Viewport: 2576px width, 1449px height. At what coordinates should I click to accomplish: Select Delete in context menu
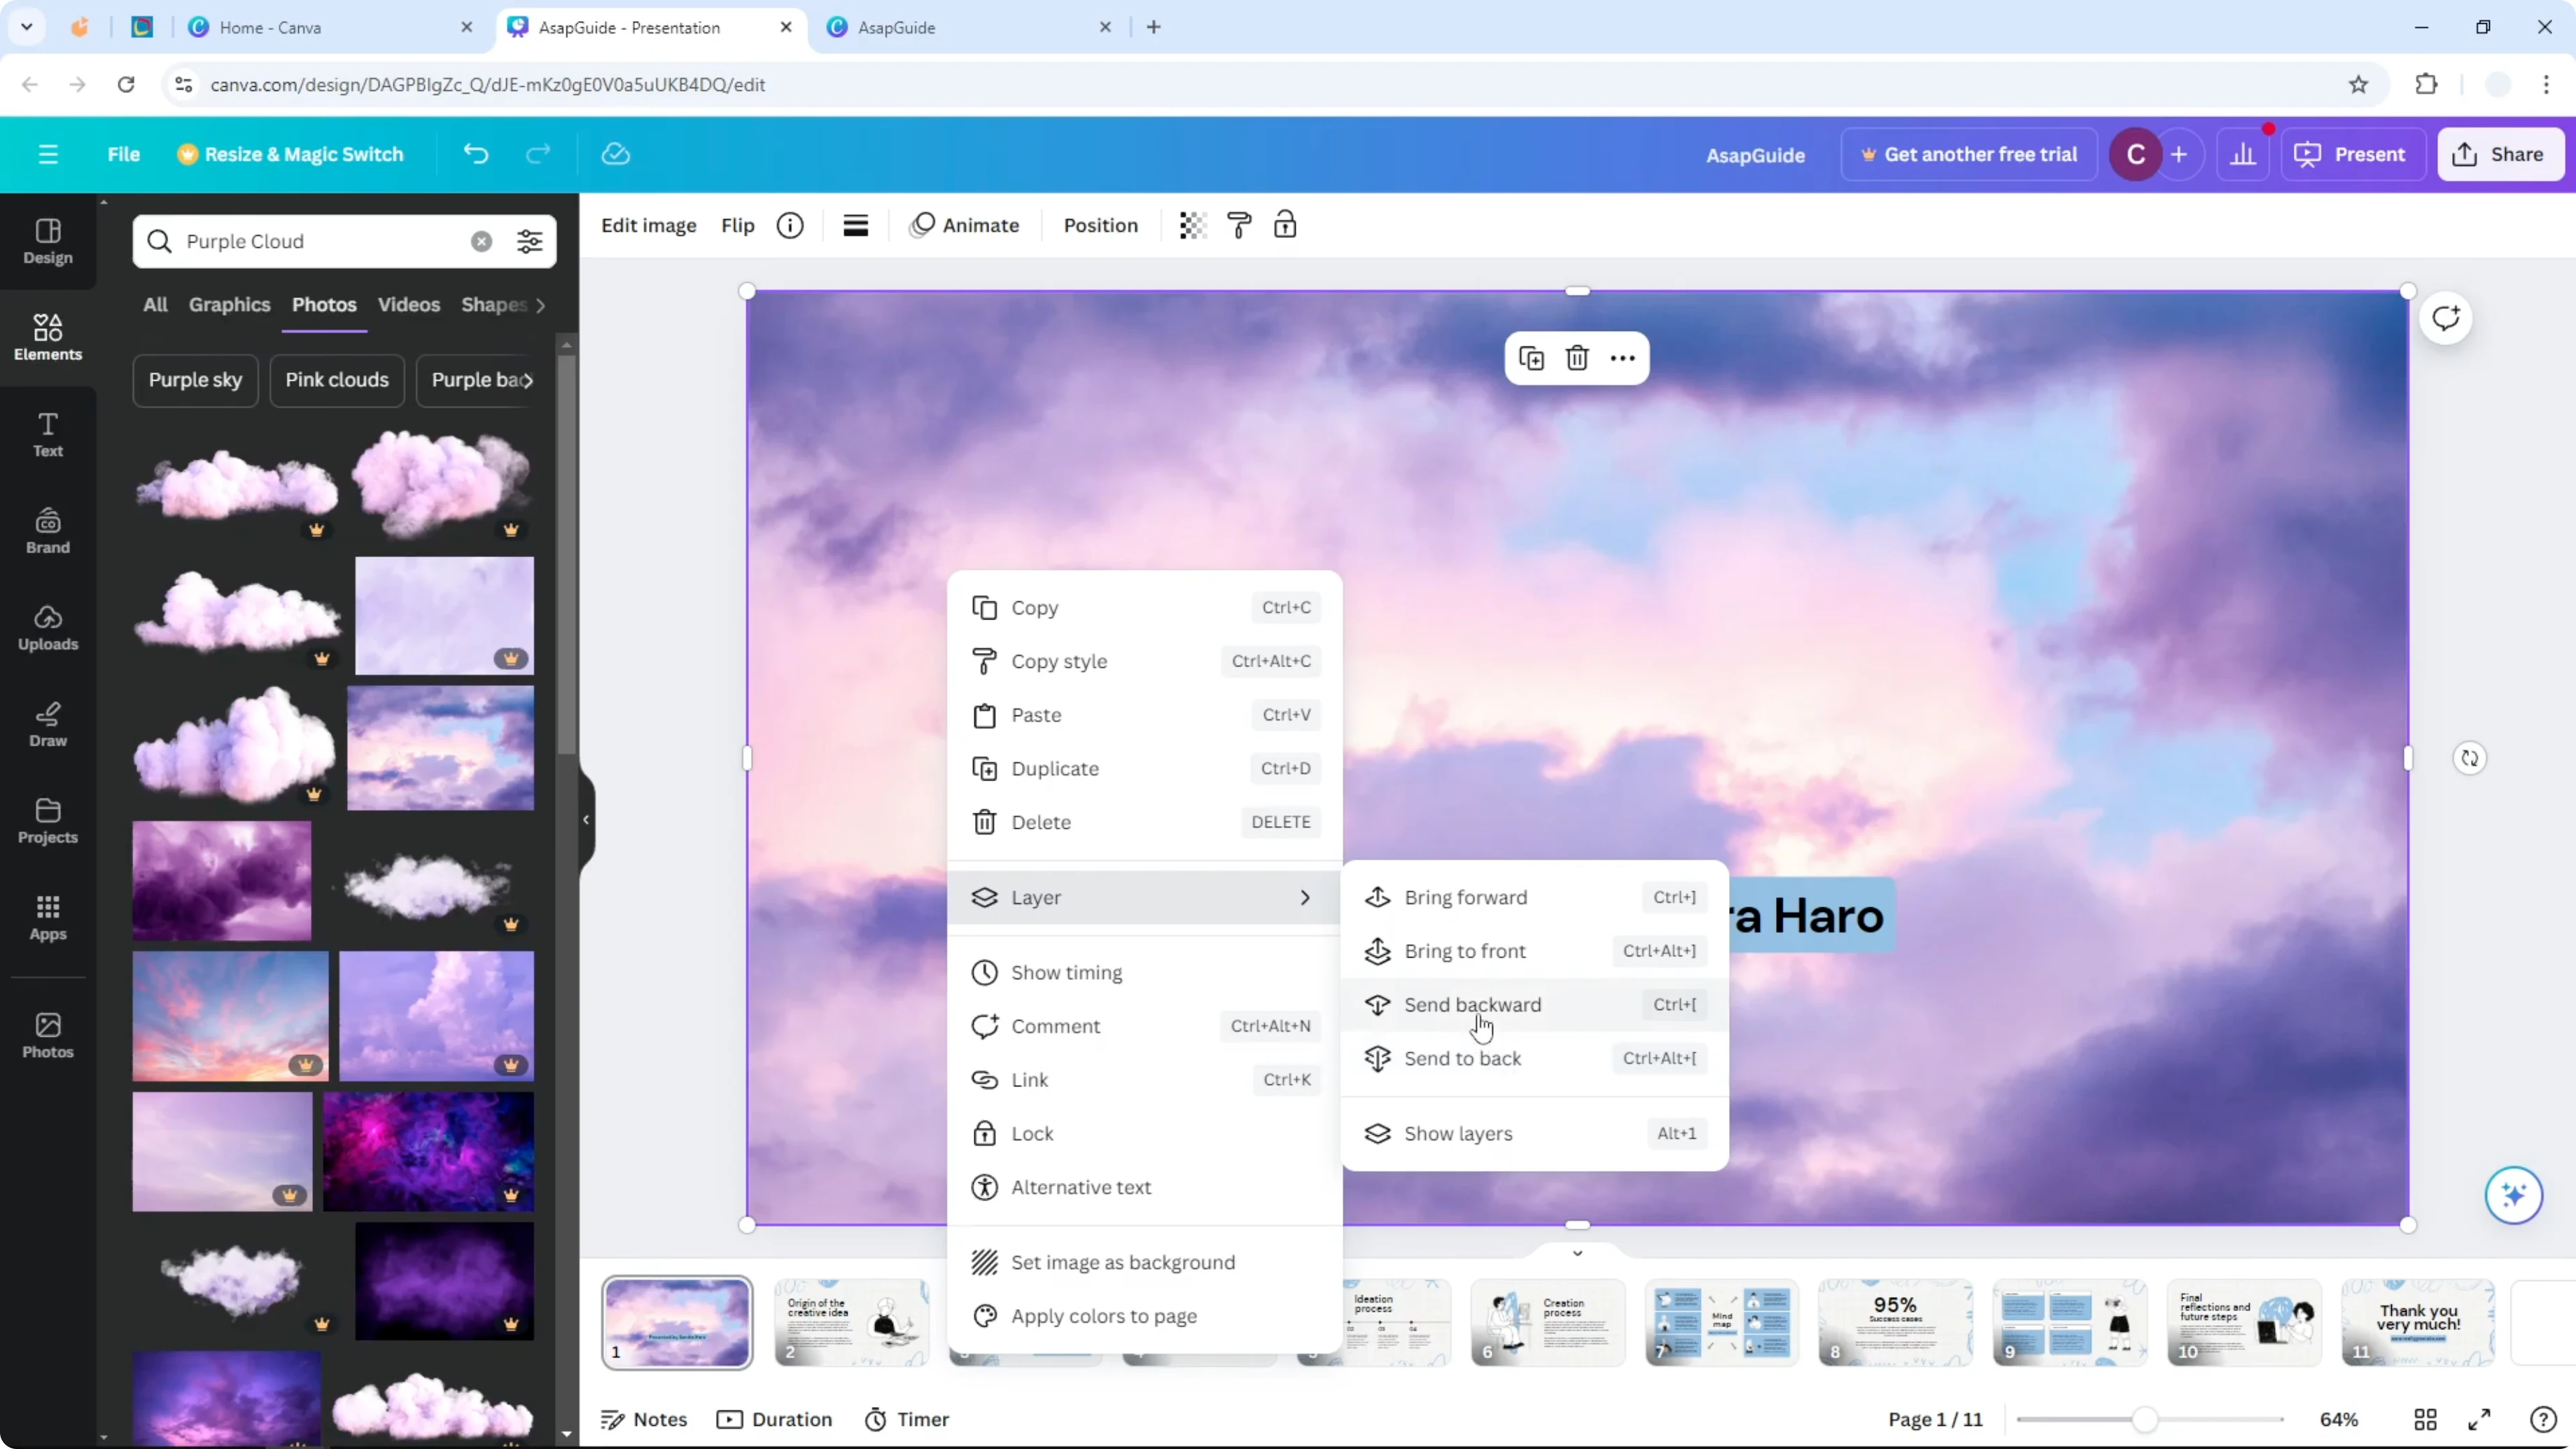[x=1145, y=822]
